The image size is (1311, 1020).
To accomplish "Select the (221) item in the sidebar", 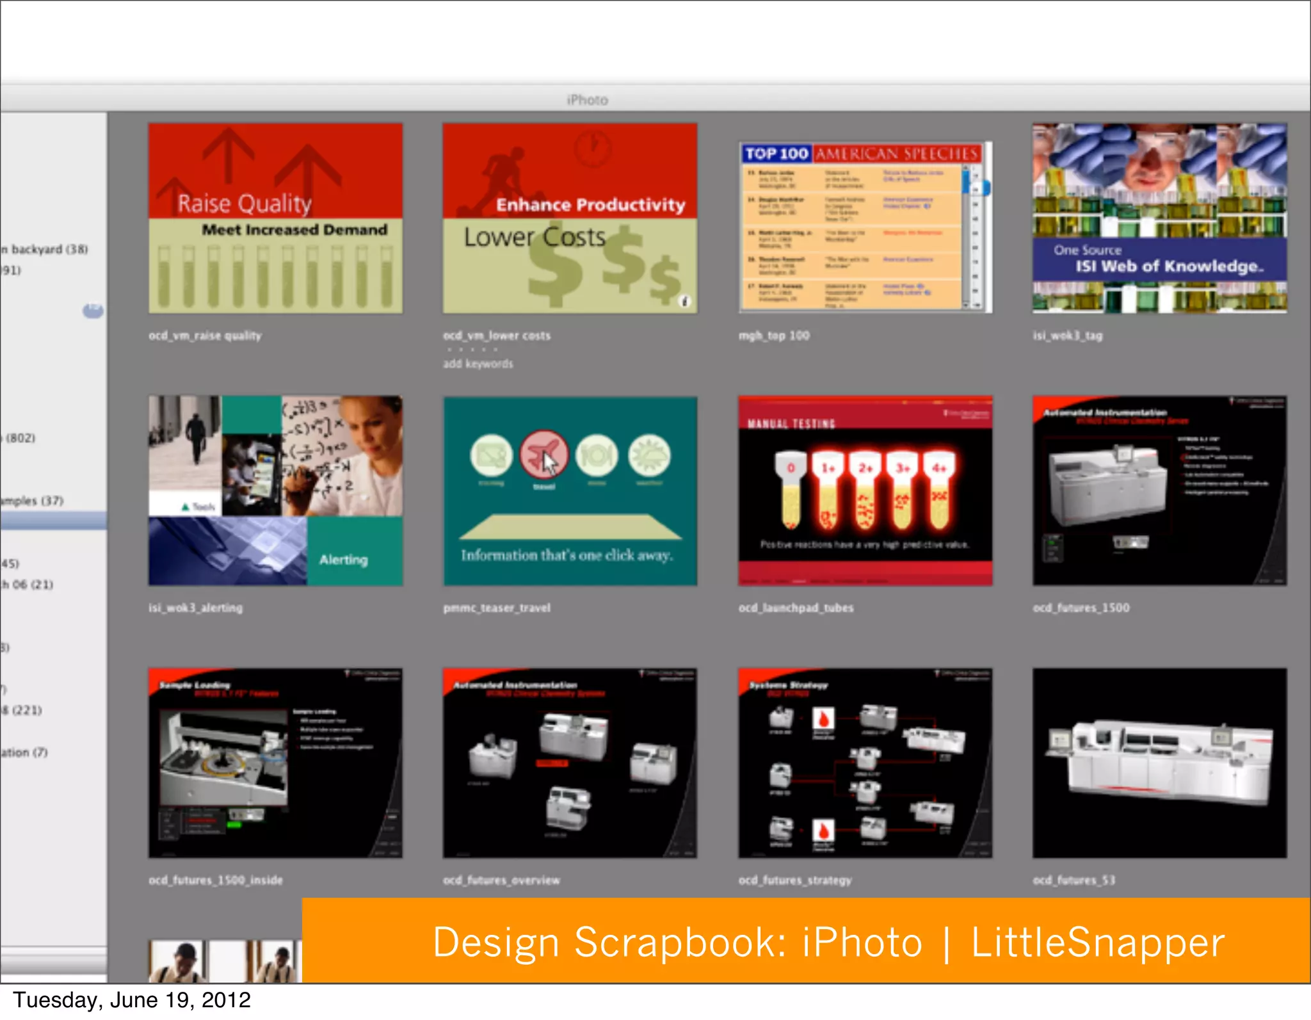I will click(x=22, y=710).
